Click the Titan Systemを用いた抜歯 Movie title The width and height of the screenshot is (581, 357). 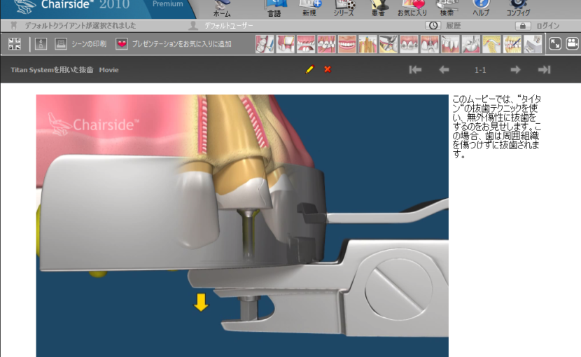(64, 70)
